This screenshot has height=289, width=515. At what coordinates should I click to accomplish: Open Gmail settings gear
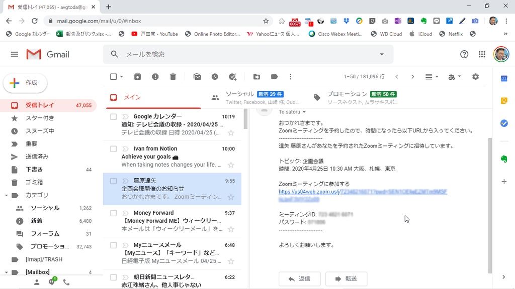pos(475,77)
